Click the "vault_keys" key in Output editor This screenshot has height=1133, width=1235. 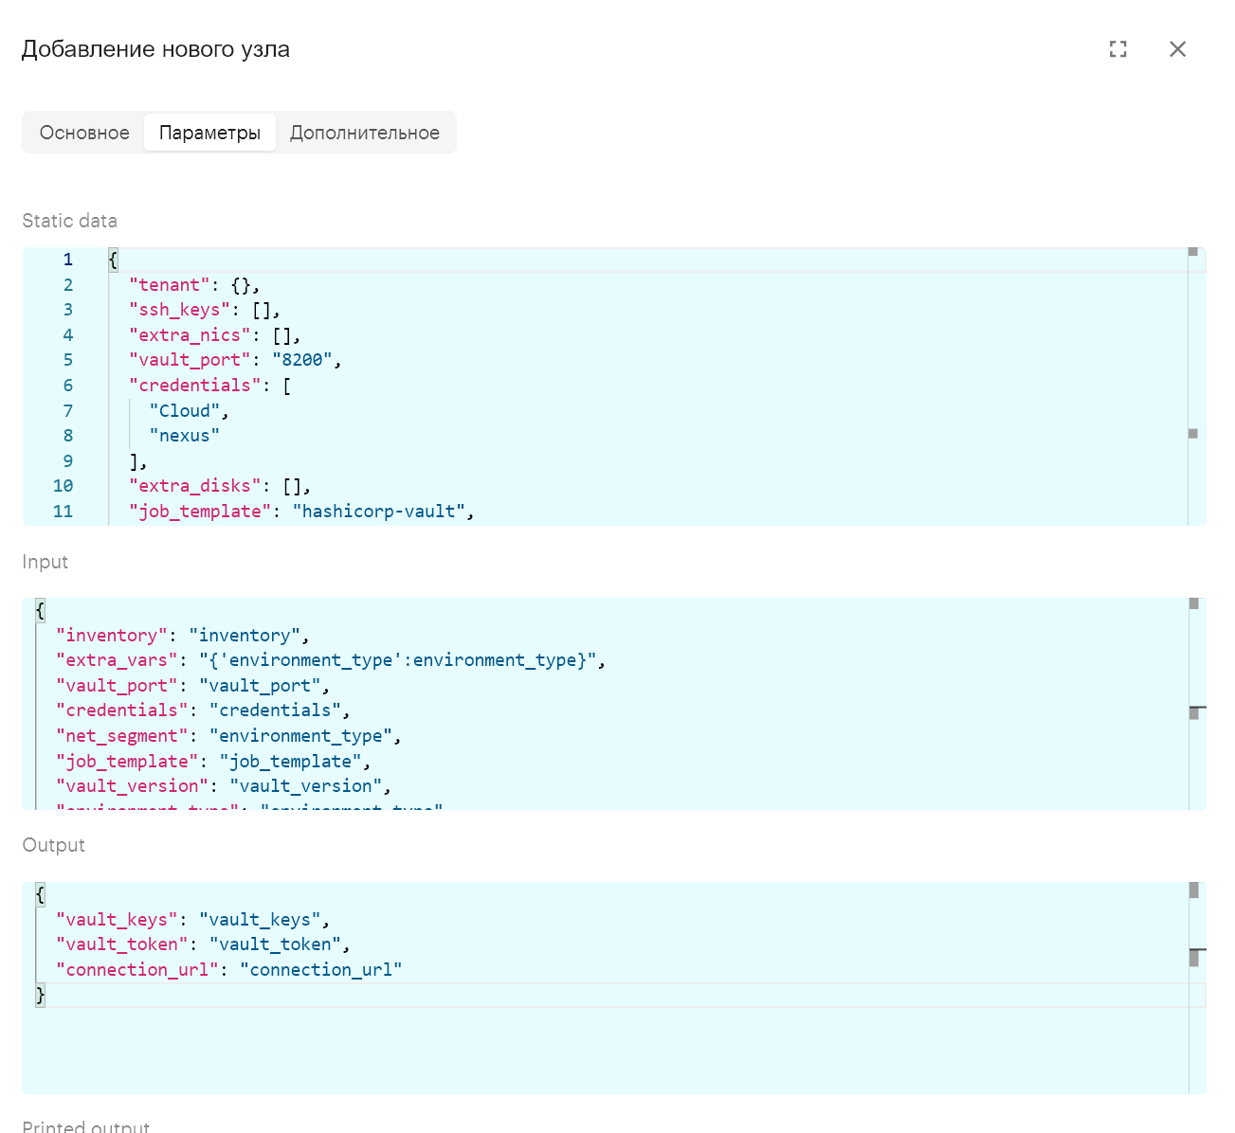[117, 920]
